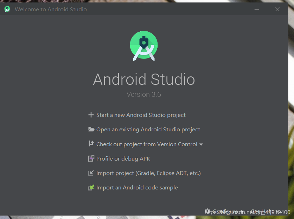Choose Check out project from Version Control
The height and width of the screenshot is (219, 294).
tap(146, 144)
